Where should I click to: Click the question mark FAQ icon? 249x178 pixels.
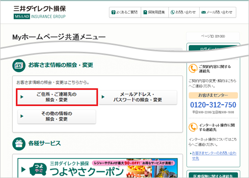pos(113,12)
